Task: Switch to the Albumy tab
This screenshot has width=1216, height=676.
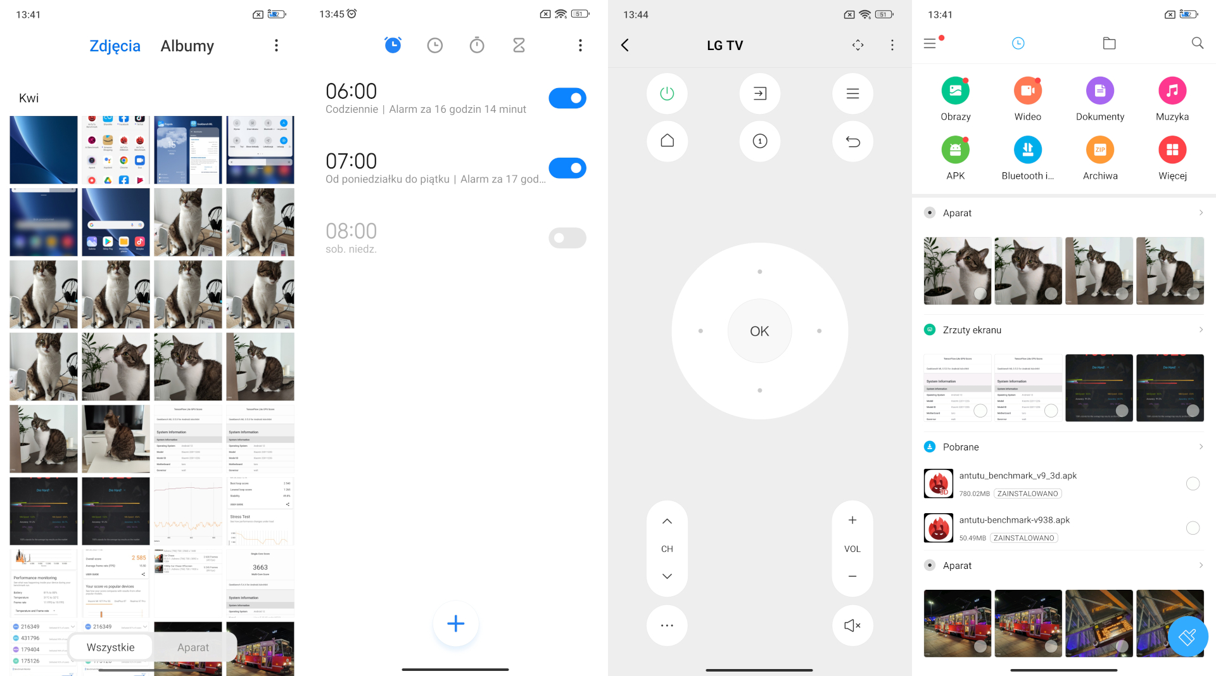Action: [187, 46]
